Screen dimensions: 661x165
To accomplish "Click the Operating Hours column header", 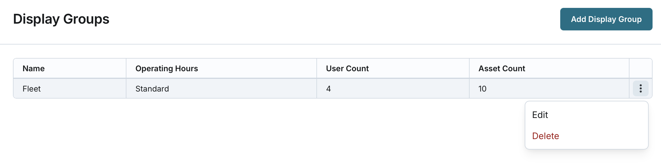I will coord(167,68).
